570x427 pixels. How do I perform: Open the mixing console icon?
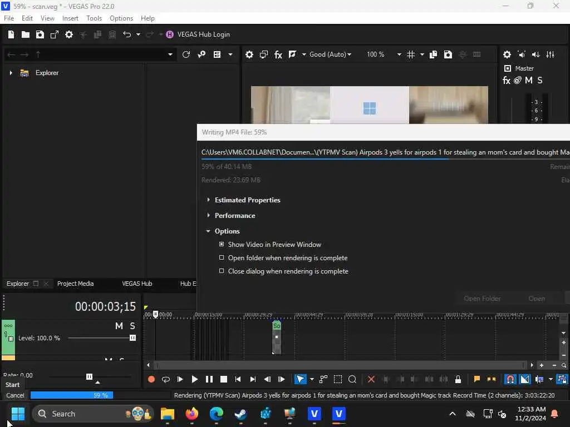551,54
